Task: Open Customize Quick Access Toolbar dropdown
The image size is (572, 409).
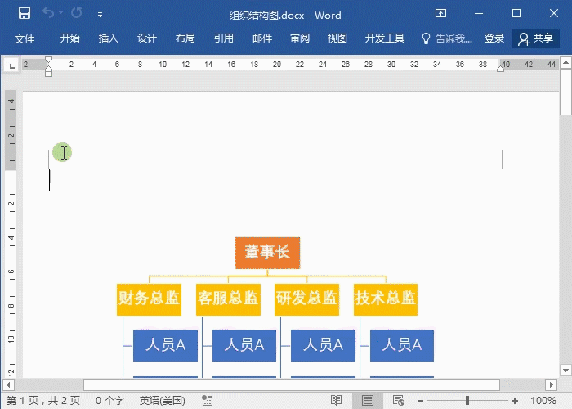Action: point(100,15)
